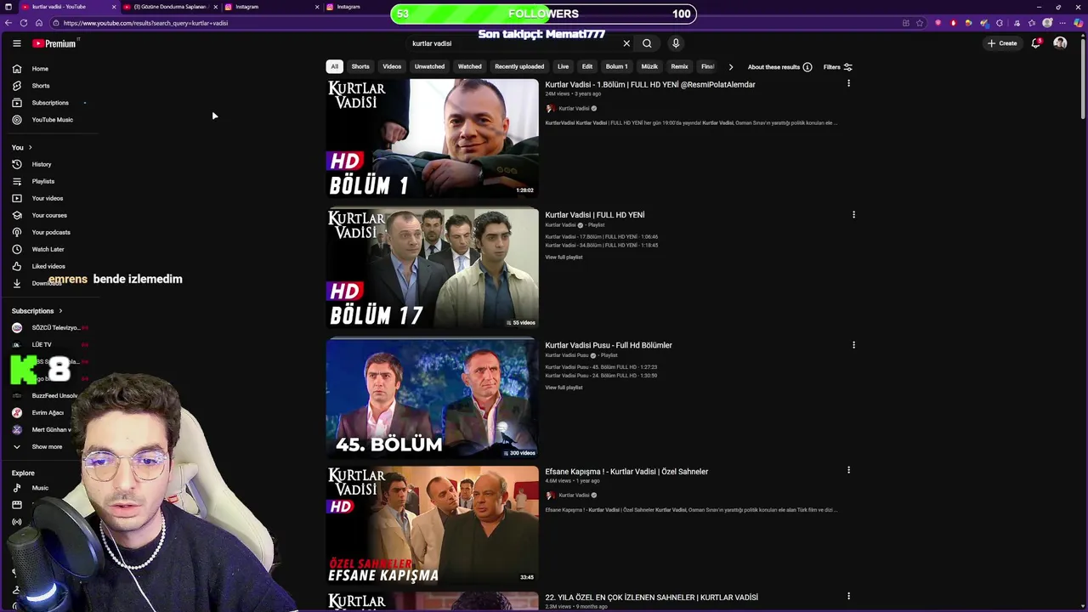The height and width of the screenshot is (612, 1088).
Task: Open the notifications bell
Action: click(x=1035, y=43)
